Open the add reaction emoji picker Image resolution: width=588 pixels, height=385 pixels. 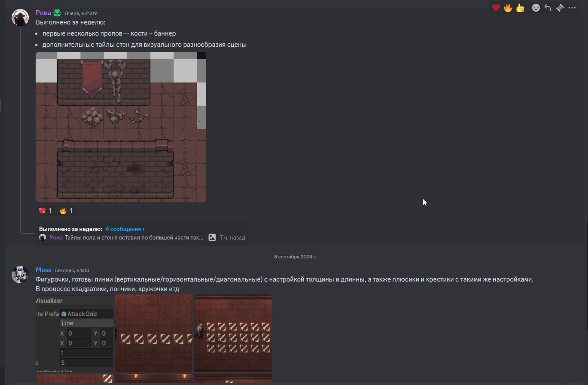[536, 8]
